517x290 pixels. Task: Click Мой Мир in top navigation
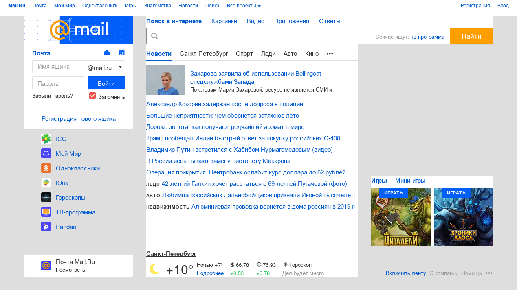(x=64, y=6)
